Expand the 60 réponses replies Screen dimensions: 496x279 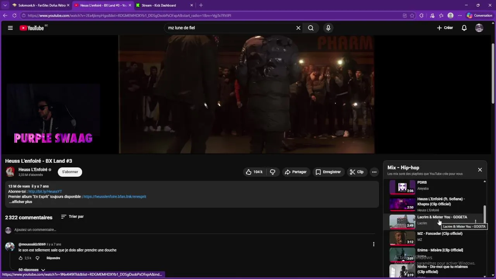(32, 270)
